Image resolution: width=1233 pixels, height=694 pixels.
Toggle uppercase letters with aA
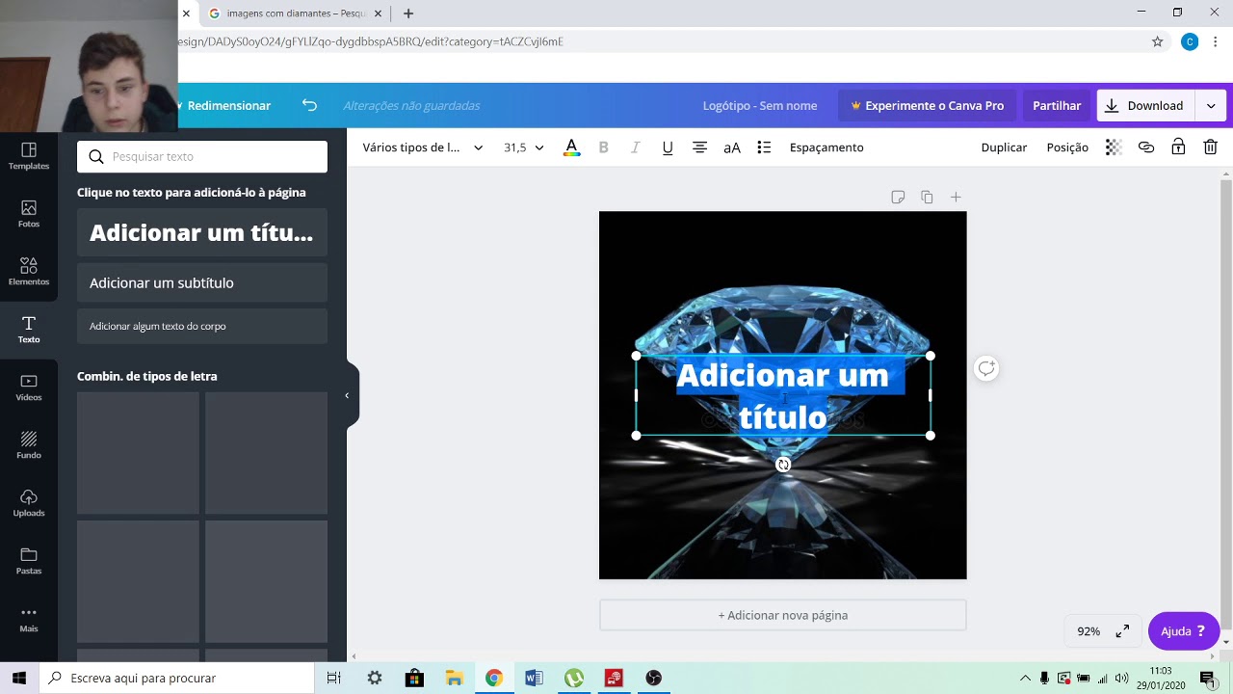coord(732,147)
